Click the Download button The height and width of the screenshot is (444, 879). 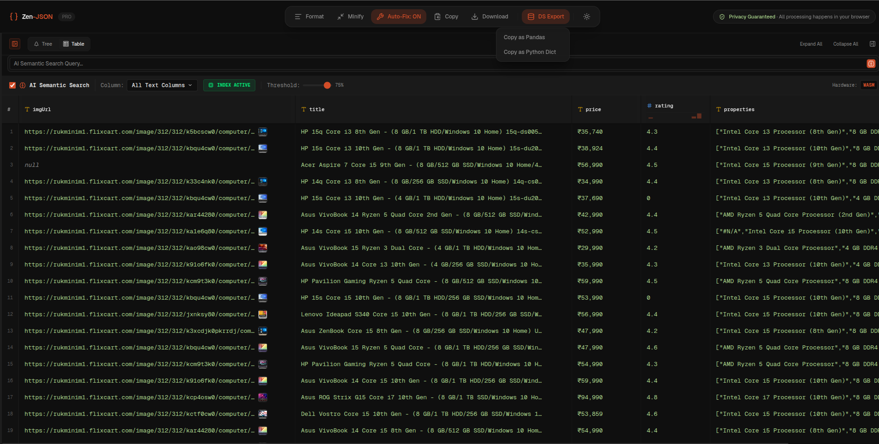tap(490, 17)
